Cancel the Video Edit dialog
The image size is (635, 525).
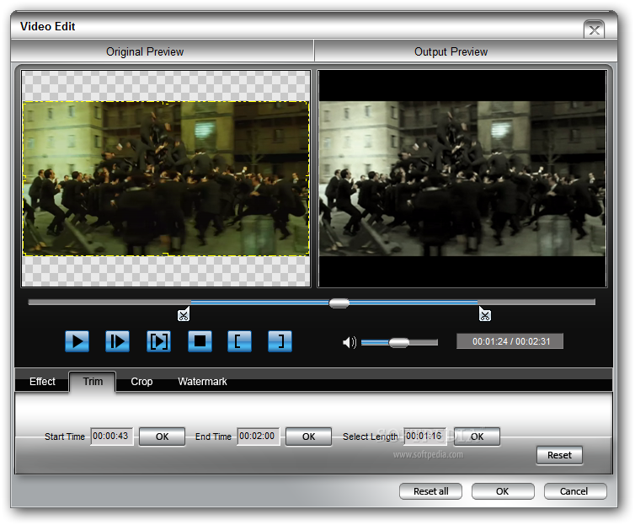tap(575, 491)
